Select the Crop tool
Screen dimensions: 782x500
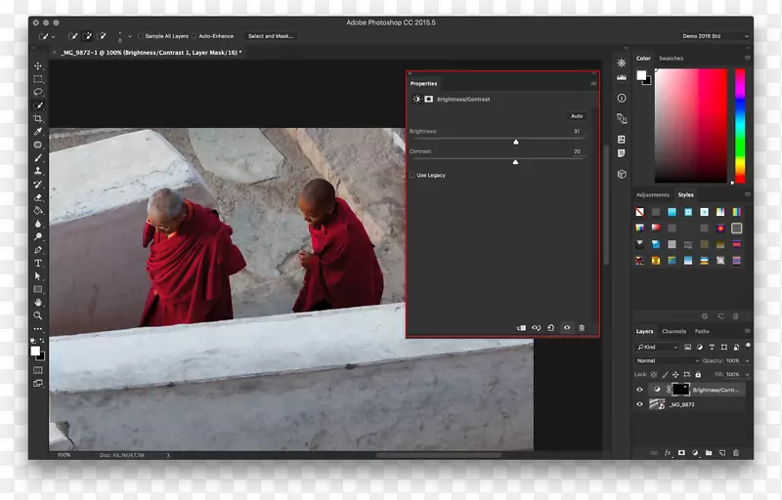pos(38,118)
